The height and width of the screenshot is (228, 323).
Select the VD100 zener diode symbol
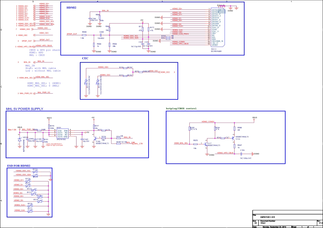click(x=19, y=140)
